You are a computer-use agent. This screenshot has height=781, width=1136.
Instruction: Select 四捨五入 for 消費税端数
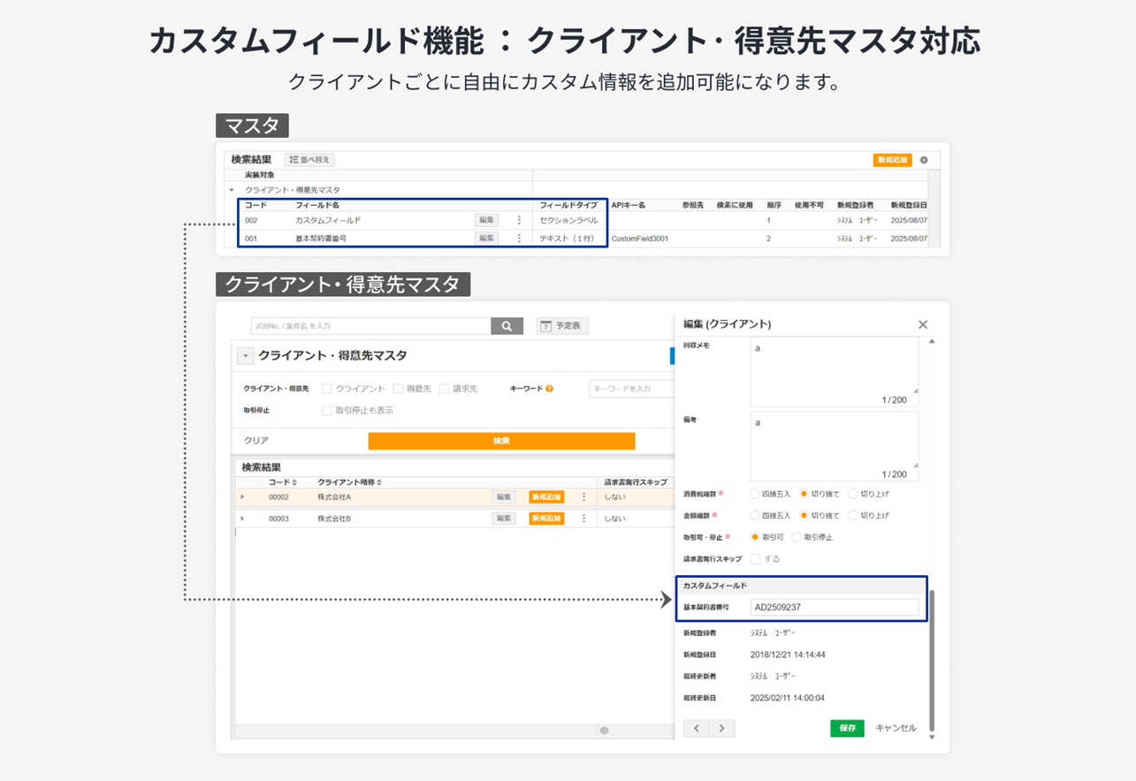755,494
